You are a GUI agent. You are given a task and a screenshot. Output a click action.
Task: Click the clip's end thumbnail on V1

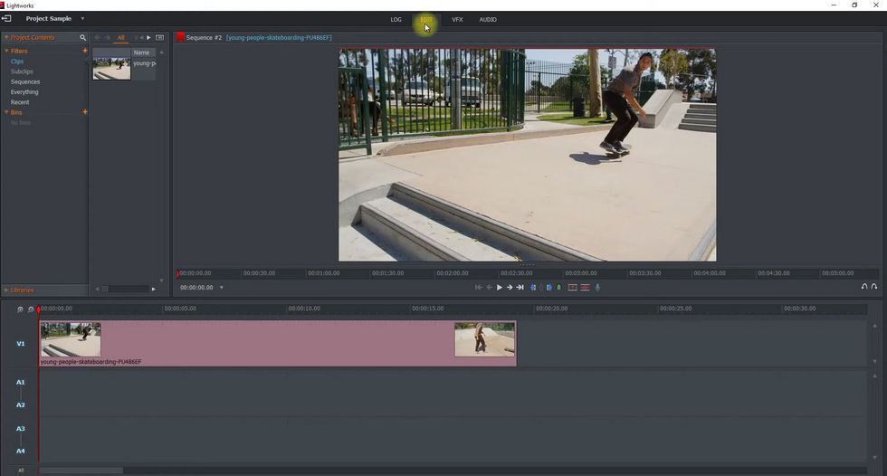coord(485,339)
